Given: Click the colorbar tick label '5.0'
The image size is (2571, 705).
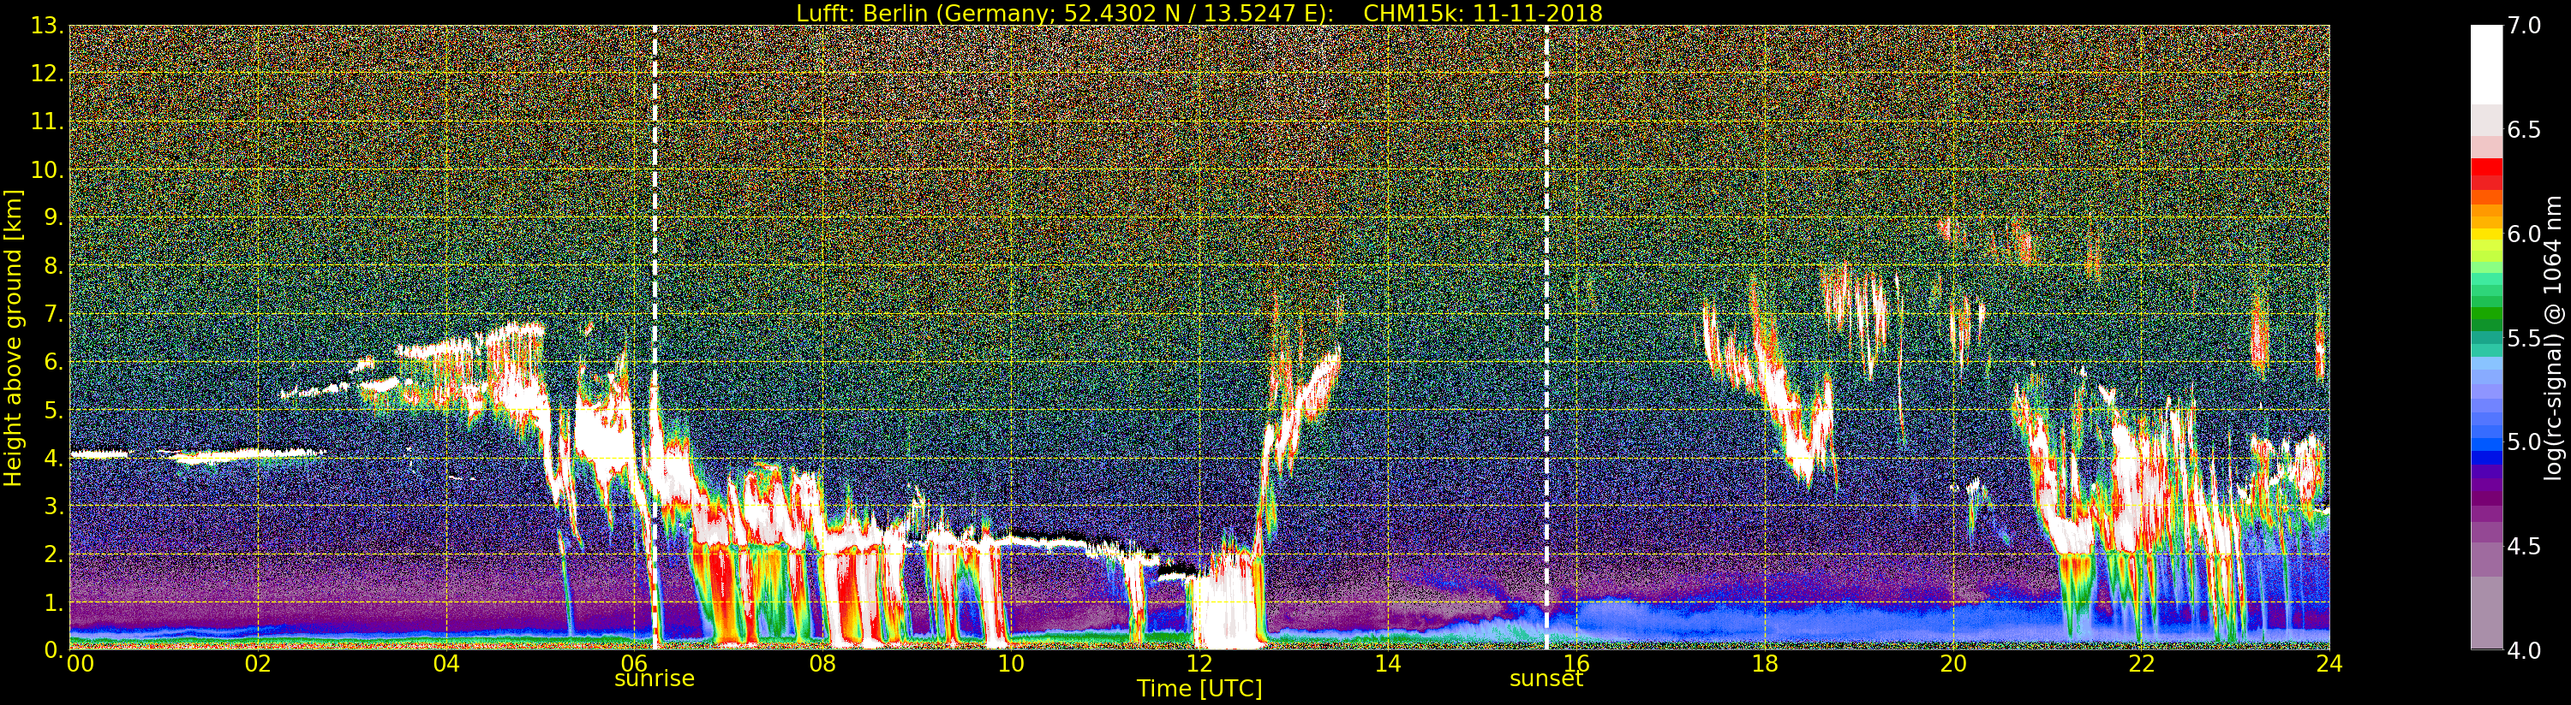Looking at the screenshot, I should [x=2524, y=441].
